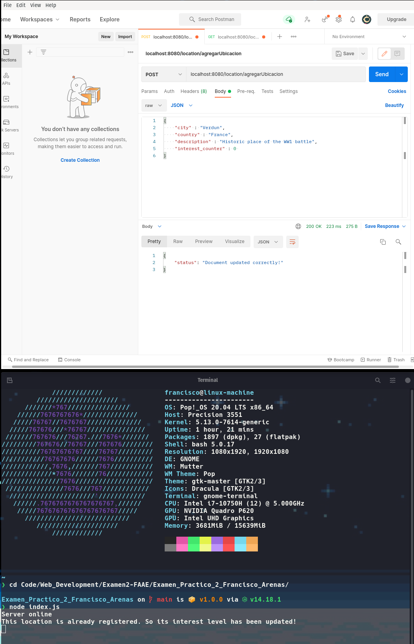
Task: Click the Search Postman field
Action: tap(210, 19)
